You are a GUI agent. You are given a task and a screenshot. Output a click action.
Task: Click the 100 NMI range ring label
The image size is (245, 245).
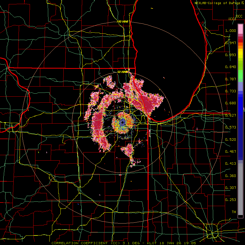[x=122, y=22]
